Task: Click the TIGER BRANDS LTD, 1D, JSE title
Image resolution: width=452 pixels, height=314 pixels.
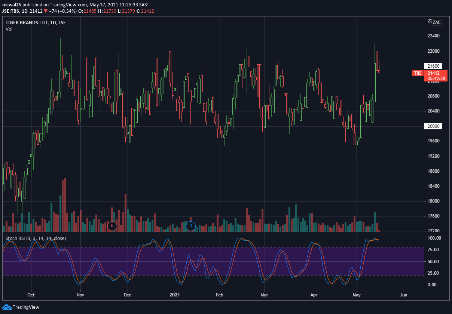Action: pos(36,23)
